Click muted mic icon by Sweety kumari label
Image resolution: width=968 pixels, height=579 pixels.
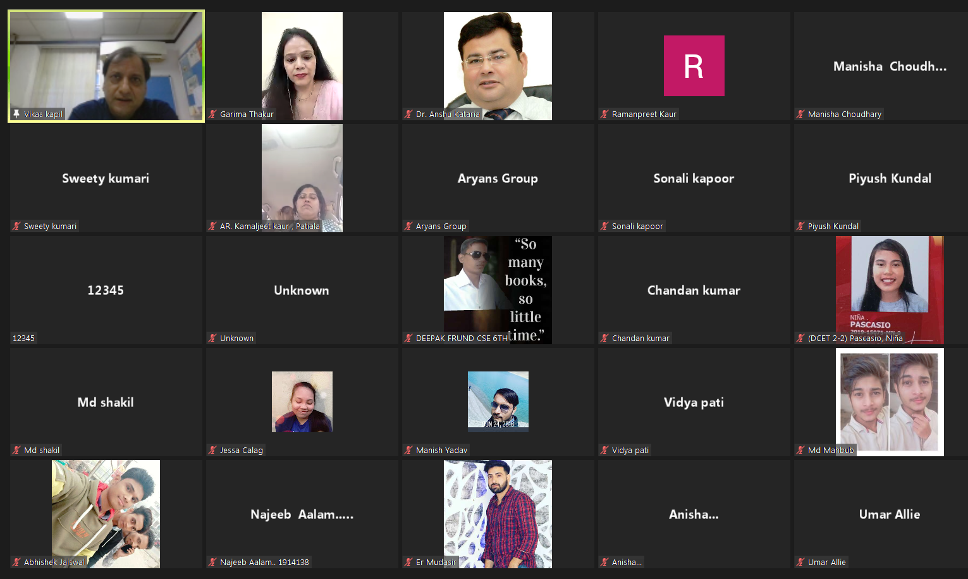coord(17,226)
